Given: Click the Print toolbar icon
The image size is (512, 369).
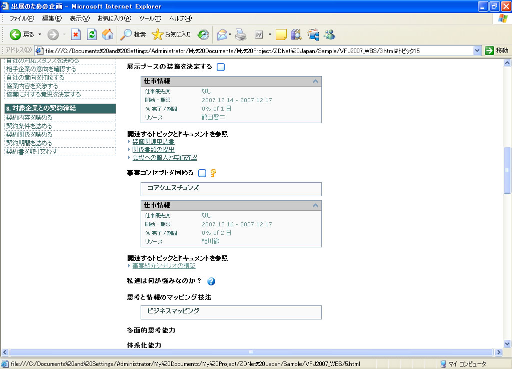Looking at the screenshot, I should pos(241,35).
